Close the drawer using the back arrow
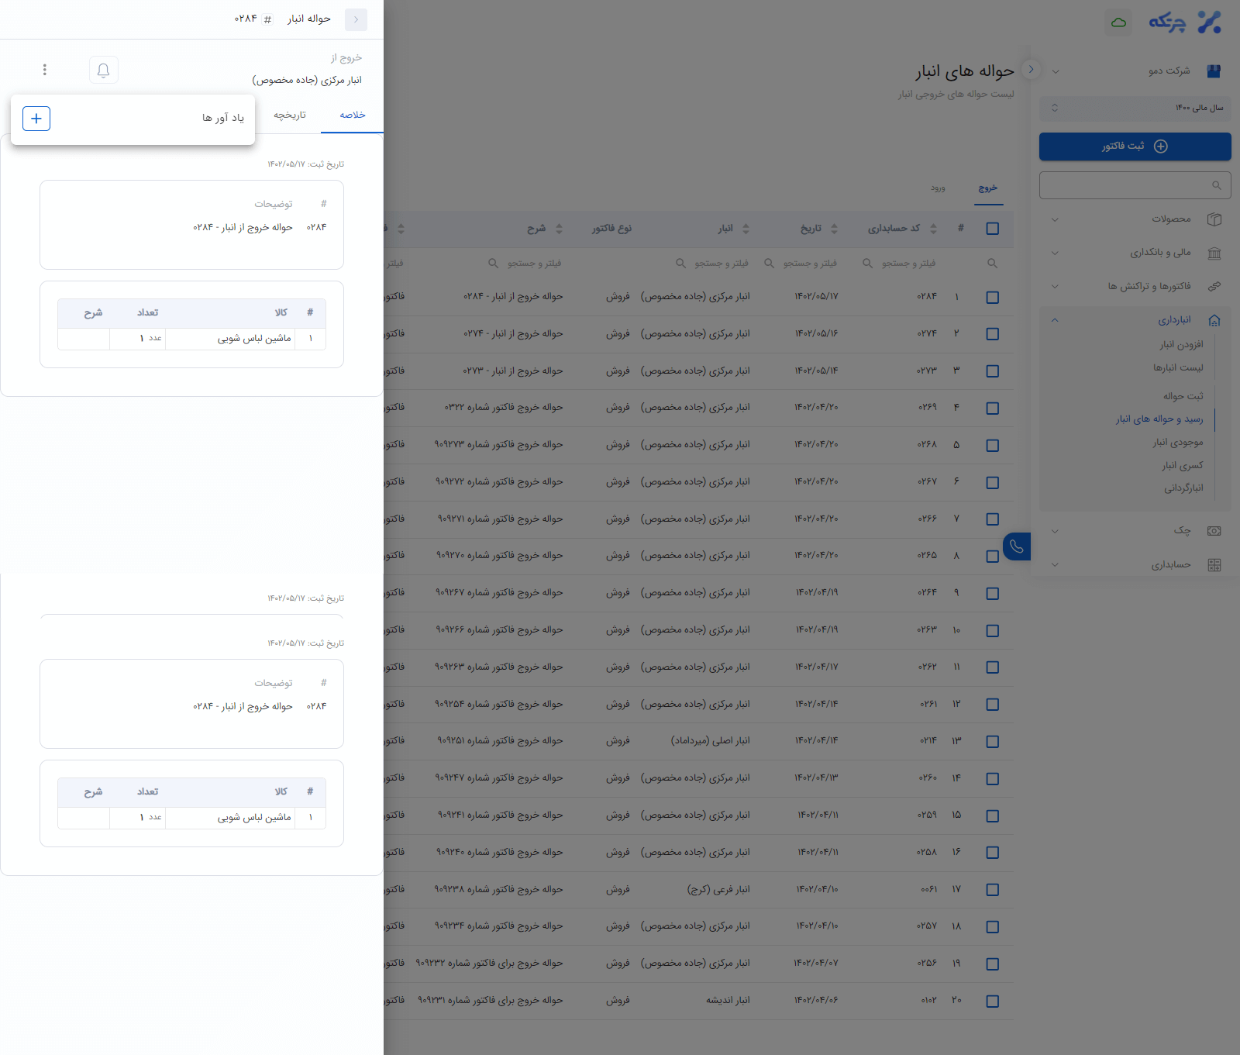Screen dimensions: 1240x1055 click(x=356, y=19)
